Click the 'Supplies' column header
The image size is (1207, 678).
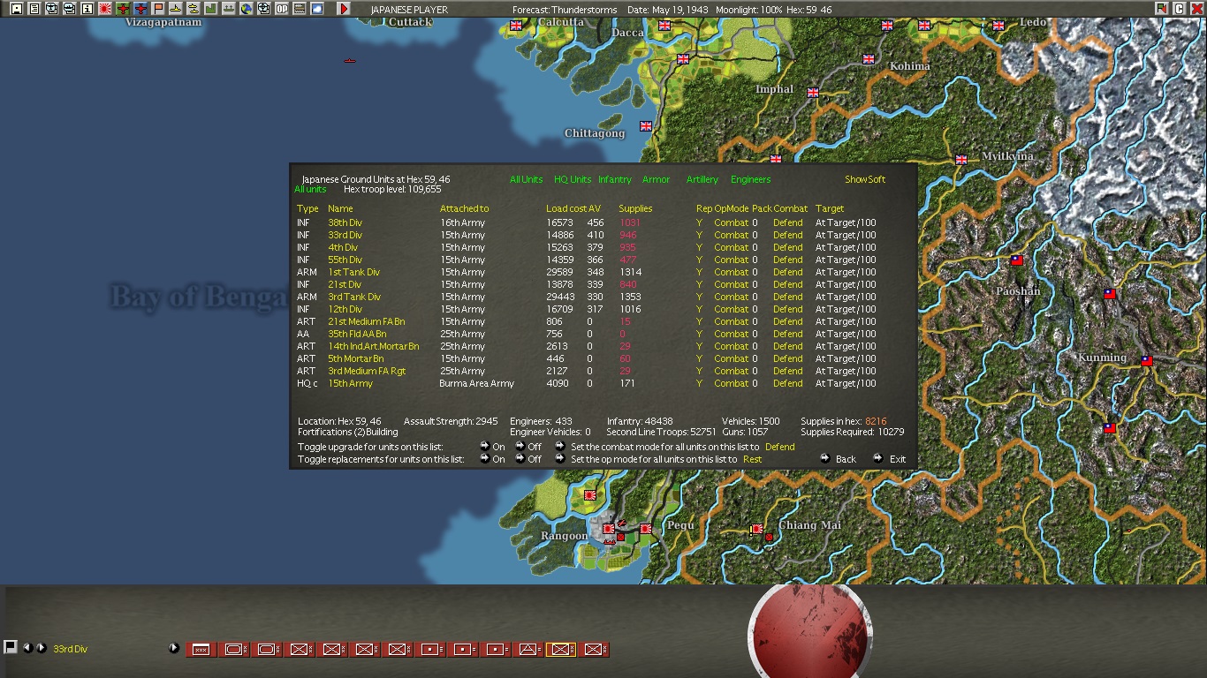point(635,209)
